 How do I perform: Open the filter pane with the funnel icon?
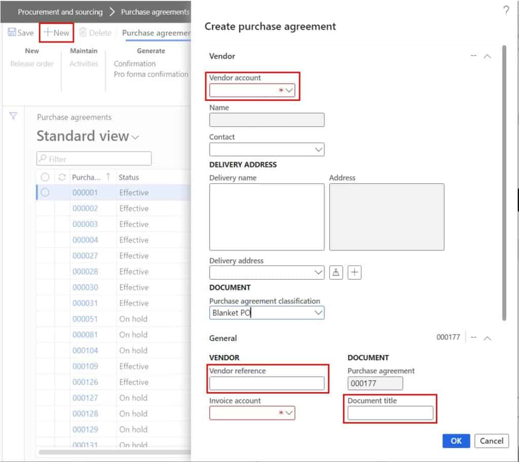[x=12, y=116]
